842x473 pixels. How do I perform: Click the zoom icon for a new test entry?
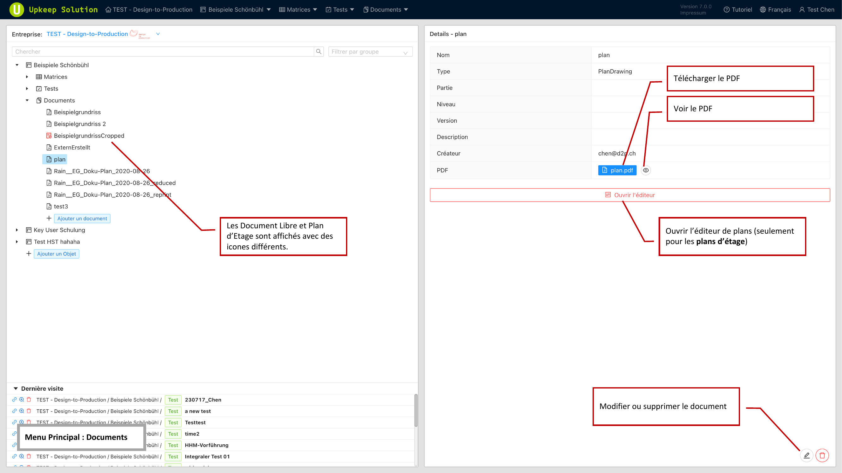(x=21, y=411)
